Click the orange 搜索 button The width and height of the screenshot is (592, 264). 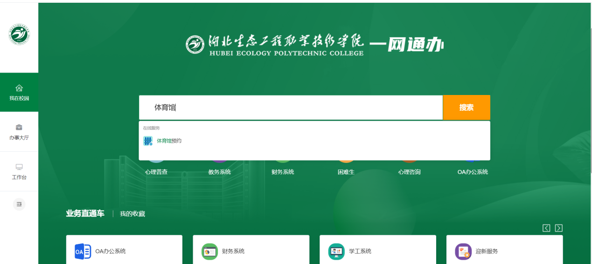point(467,108)
